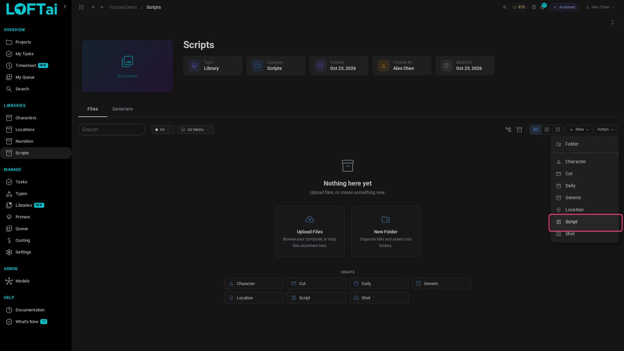Open Timesheet in the sidebar
This screenshot has height=351, width=624.
tap(36, 66)
